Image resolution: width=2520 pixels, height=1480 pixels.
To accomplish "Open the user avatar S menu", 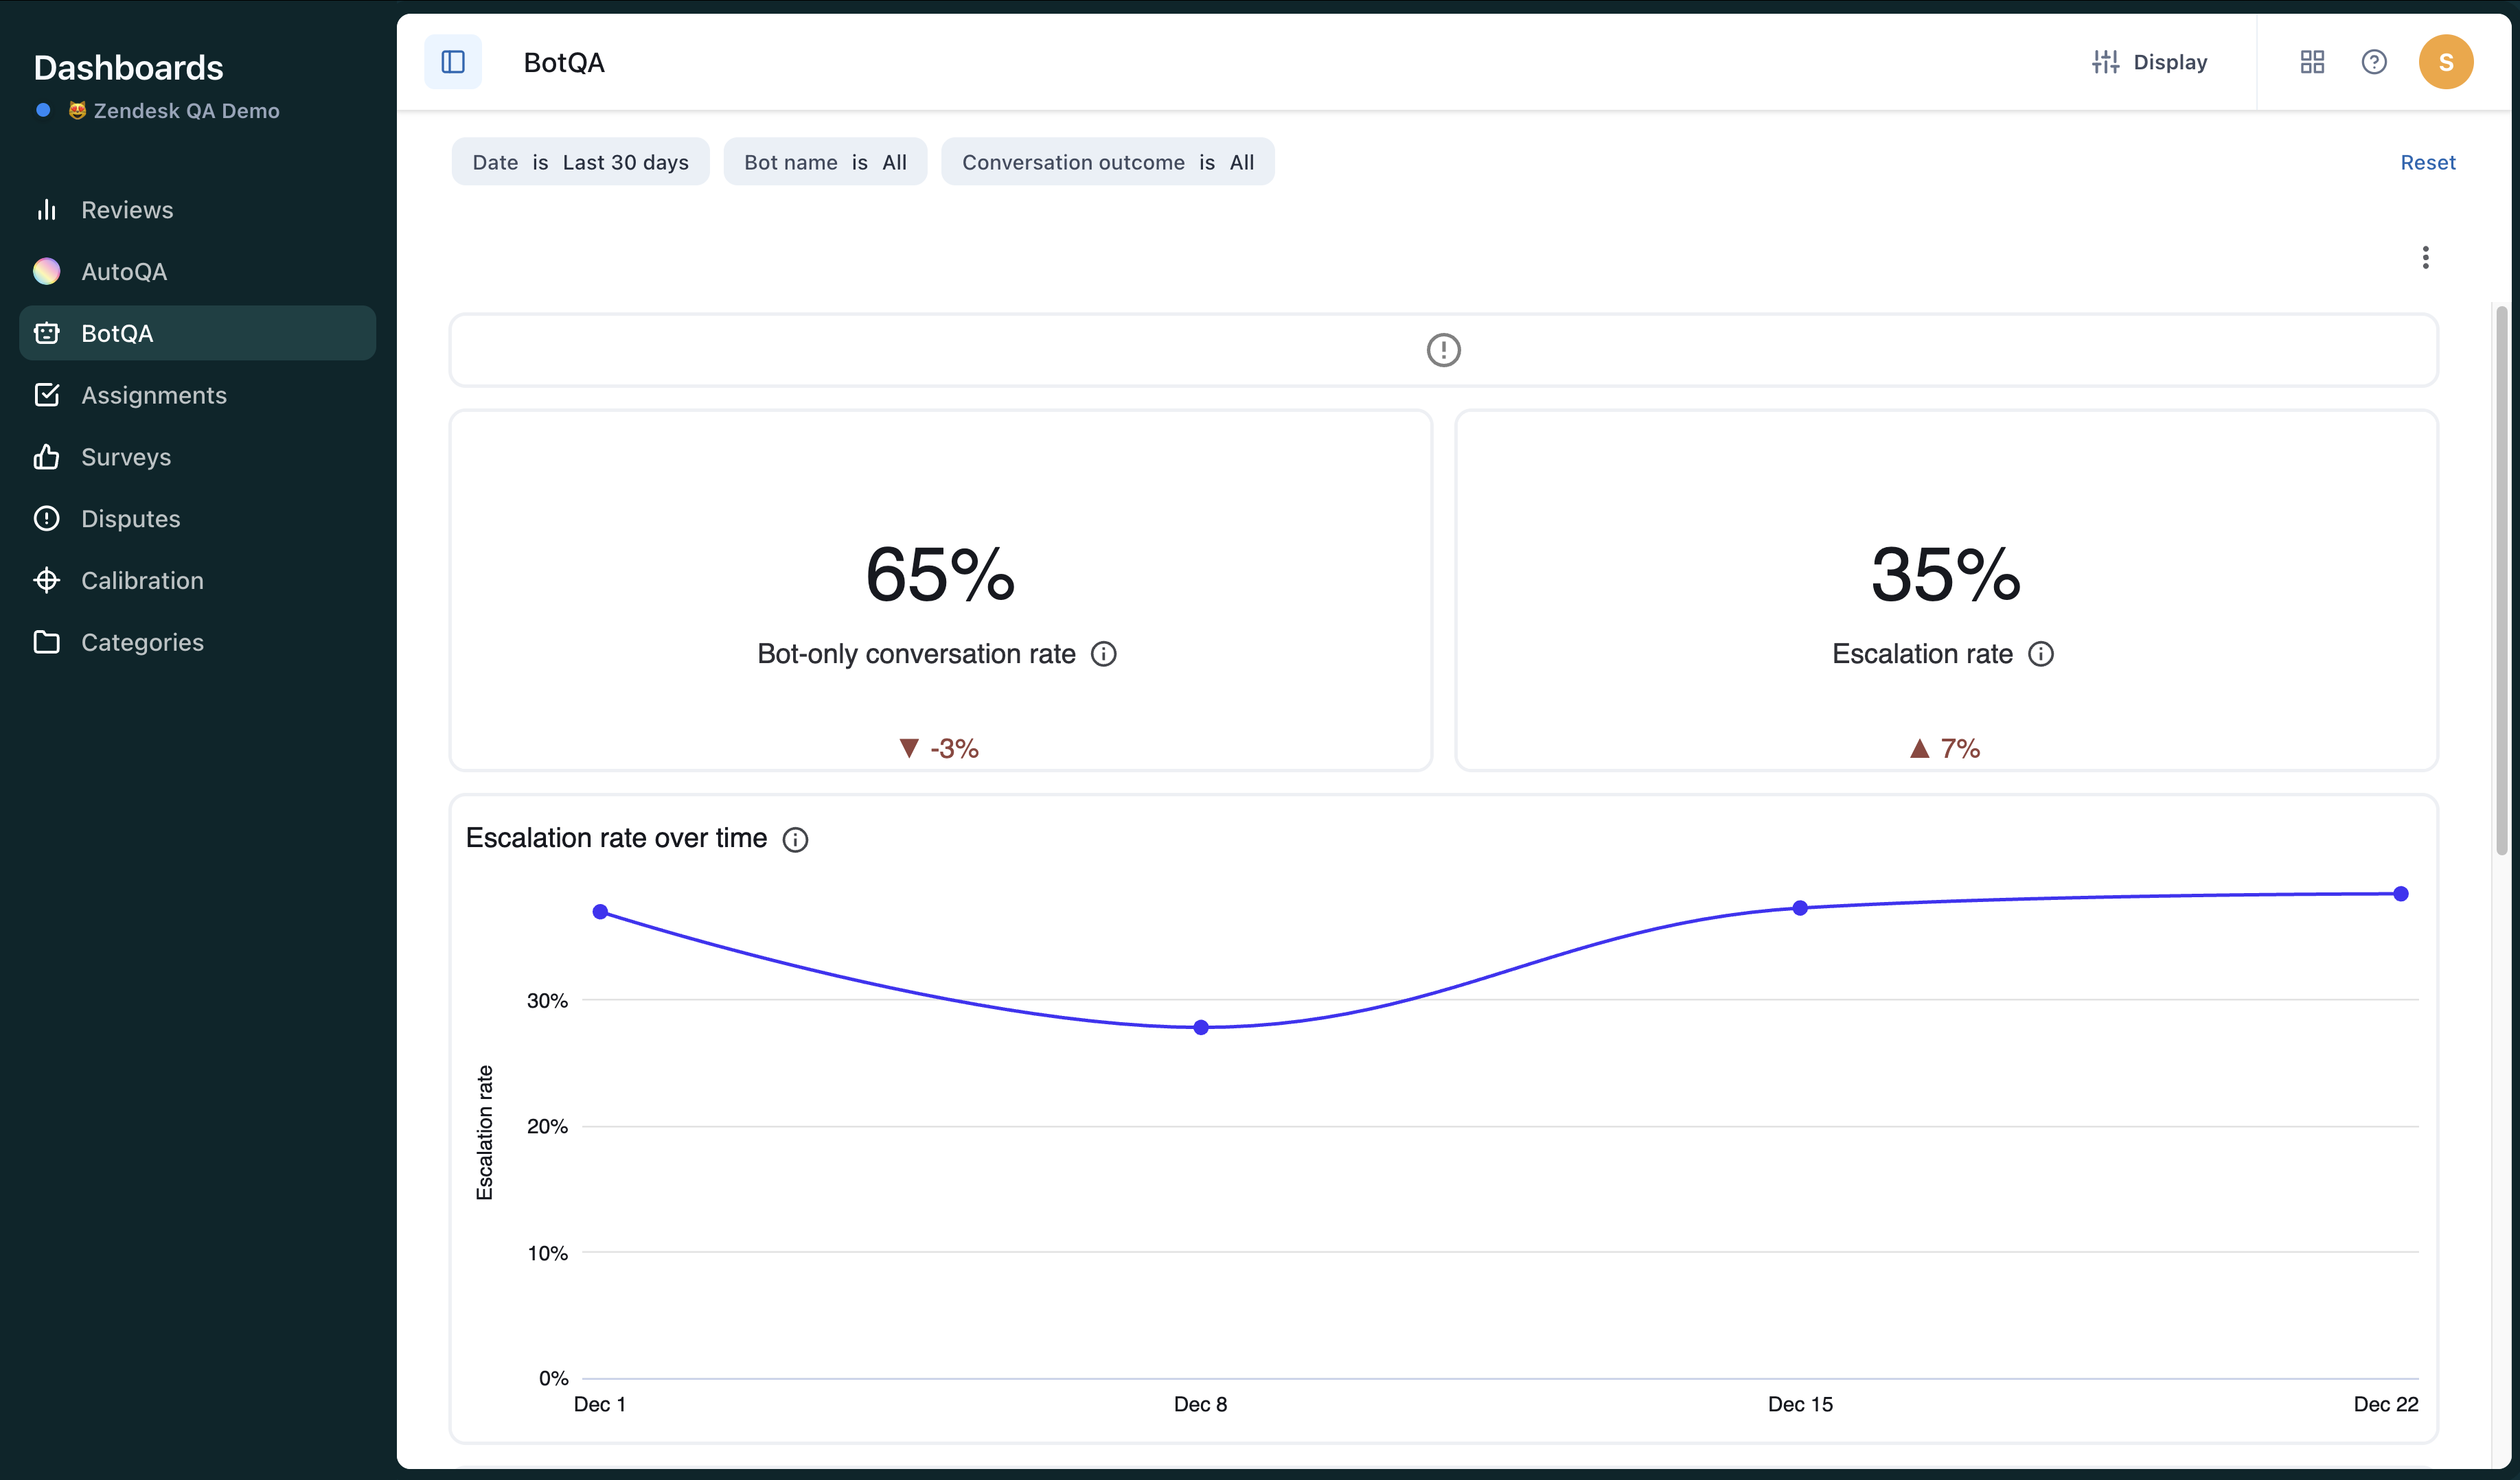I will 2445,62.
